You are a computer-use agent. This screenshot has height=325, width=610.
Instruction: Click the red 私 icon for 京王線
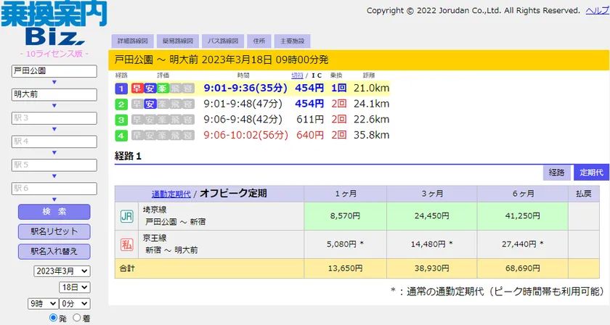pos(126,244)
